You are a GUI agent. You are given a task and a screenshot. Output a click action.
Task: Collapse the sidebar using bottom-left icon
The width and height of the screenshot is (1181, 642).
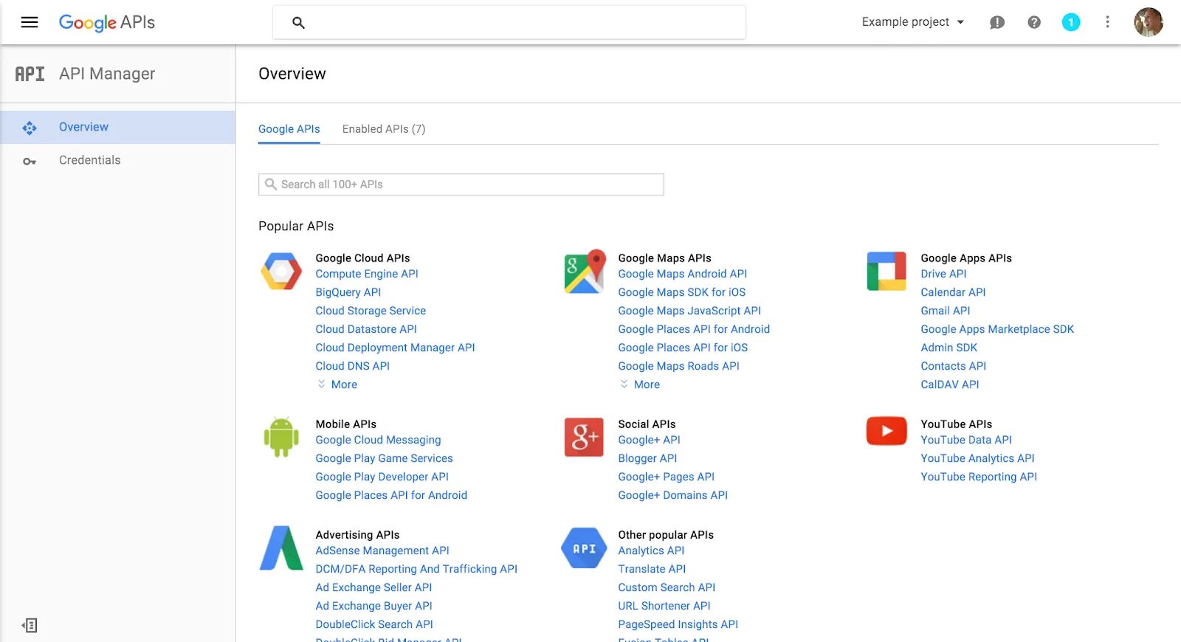(x=30, y=625)
